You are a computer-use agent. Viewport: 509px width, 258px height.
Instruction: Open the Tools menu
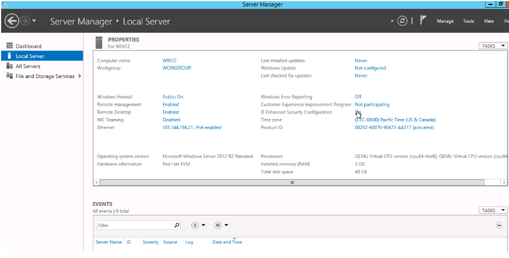coord(469,21)
